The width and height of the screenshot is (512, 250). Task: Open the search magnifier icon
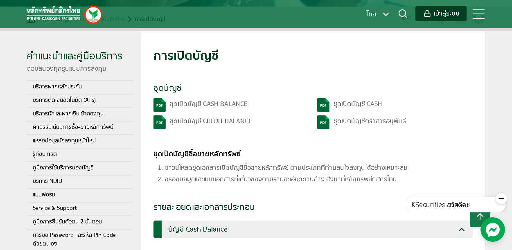403,14
